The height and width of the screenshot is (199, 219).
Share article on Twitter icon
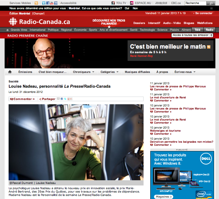[65, 99]
